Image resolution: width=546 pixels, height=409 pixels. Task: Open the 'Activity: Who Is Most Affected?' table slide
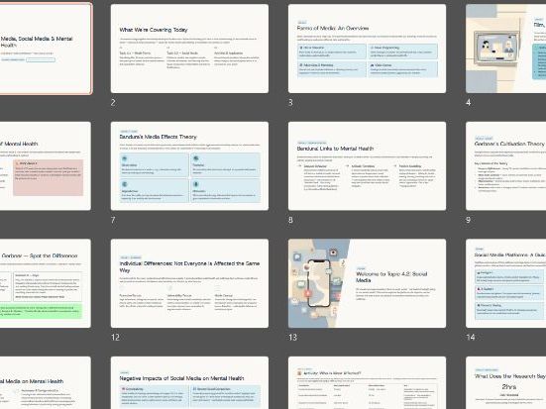point(367,382)
